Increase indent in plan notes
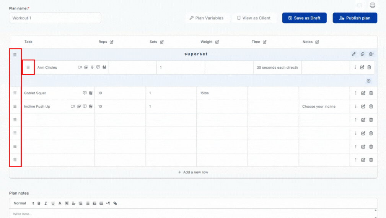Image resolution: width=386 pixels, height=218 pixels. [x=101, y=203]
